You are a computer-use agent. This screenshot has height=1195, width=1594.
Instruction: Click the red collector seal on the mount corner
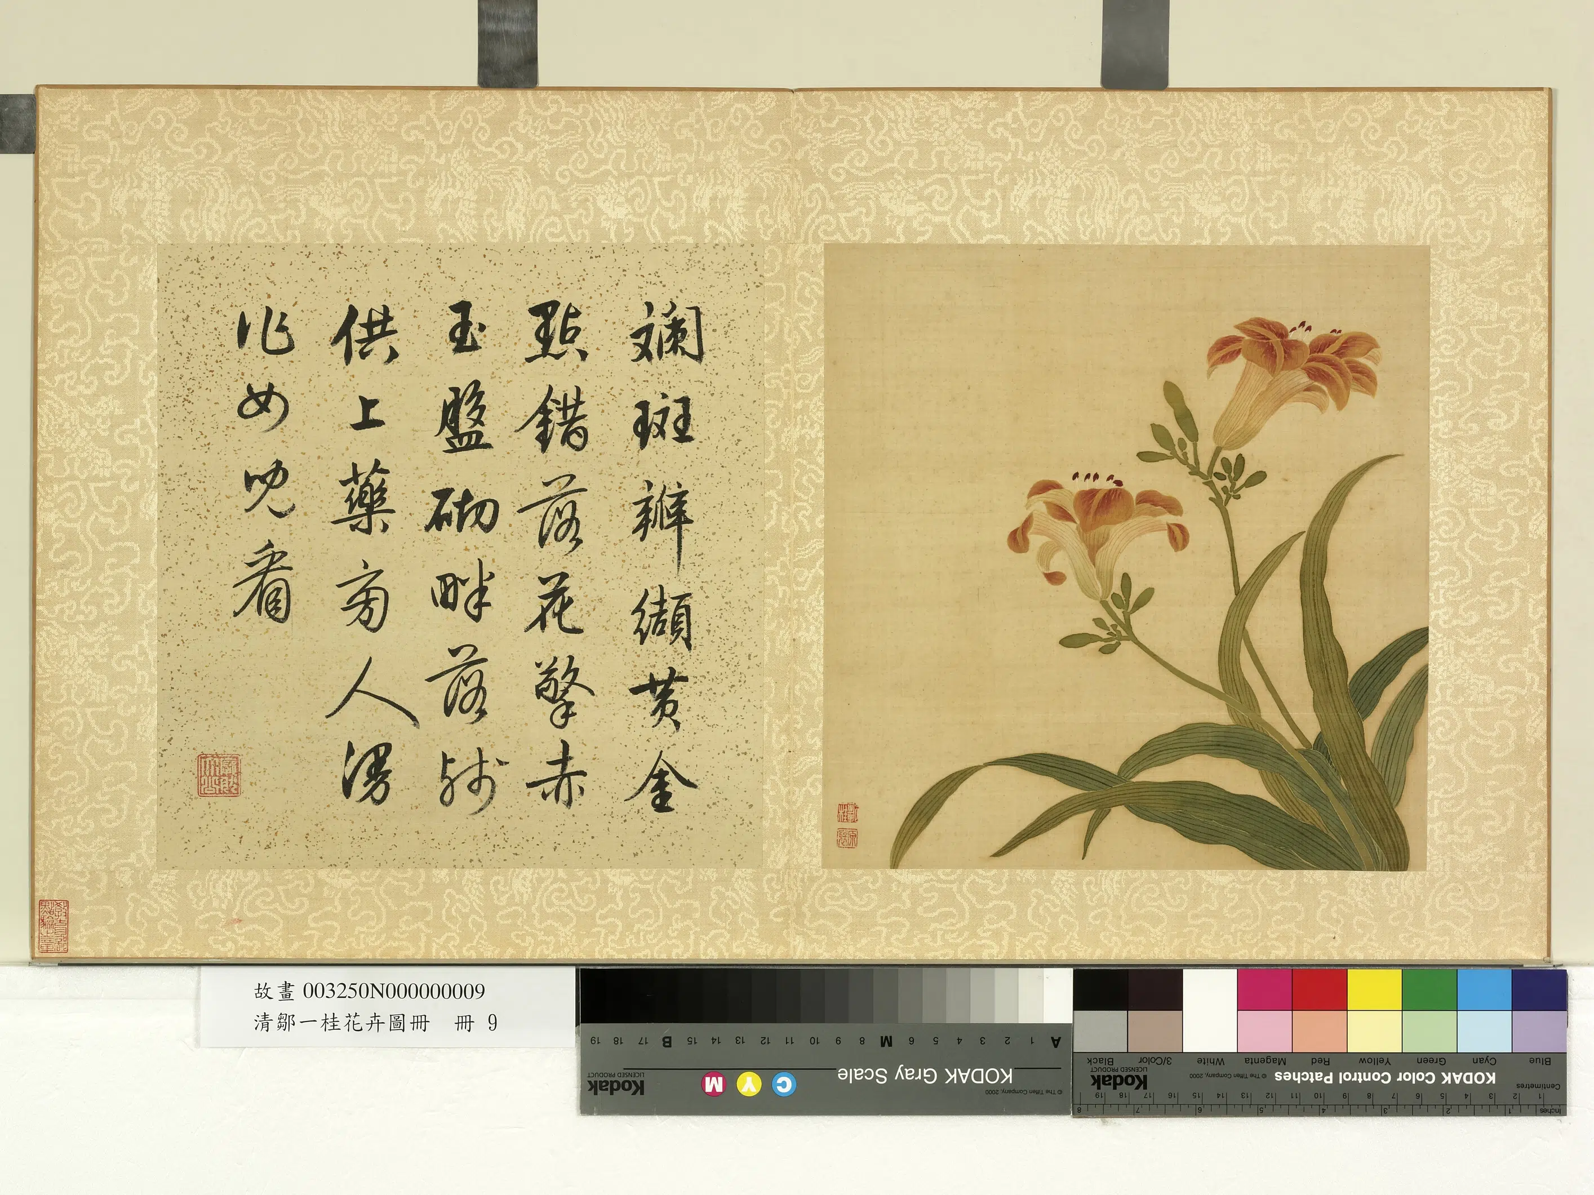tap(54, 926)
